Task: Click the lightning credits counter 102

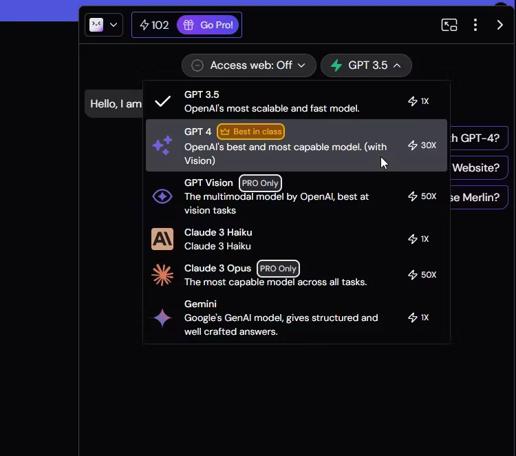Action: 154,25
